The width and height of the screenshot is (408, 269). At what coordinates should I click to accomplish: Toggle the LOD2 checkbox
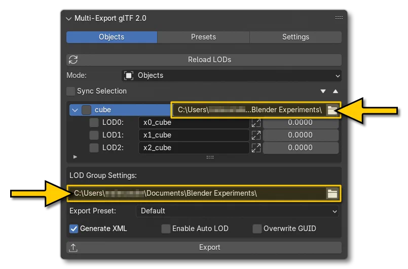pos(94,148)
